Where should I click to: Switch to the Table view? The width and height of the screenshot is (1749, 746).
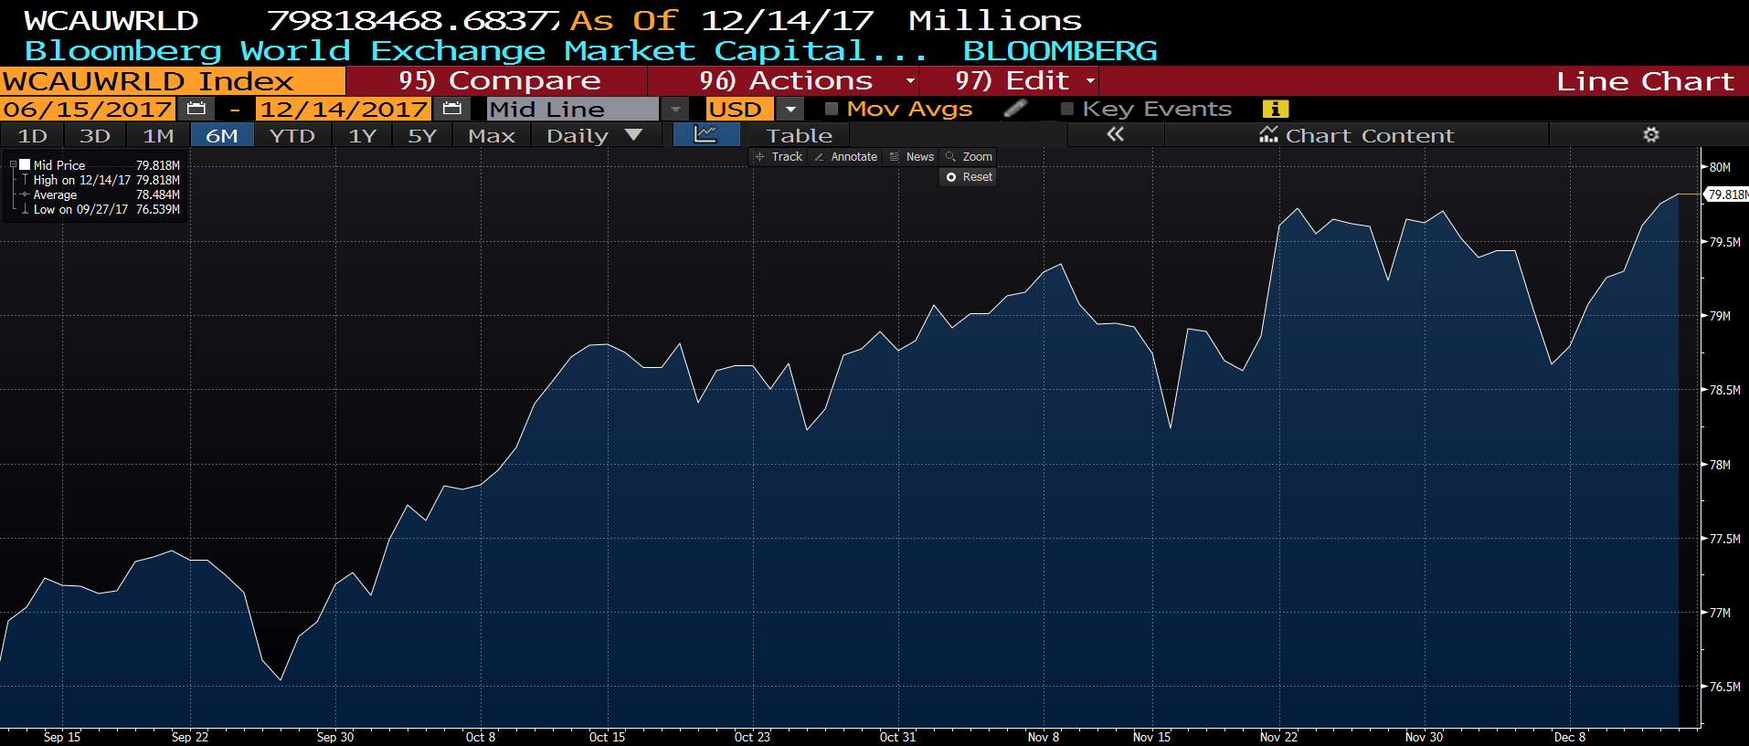[799, 135]
